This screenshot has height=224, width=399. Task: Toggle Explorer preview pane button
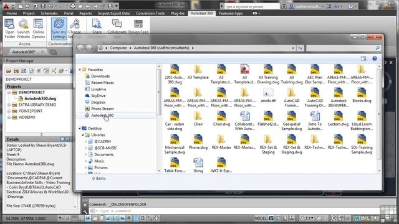click(363, 58)
